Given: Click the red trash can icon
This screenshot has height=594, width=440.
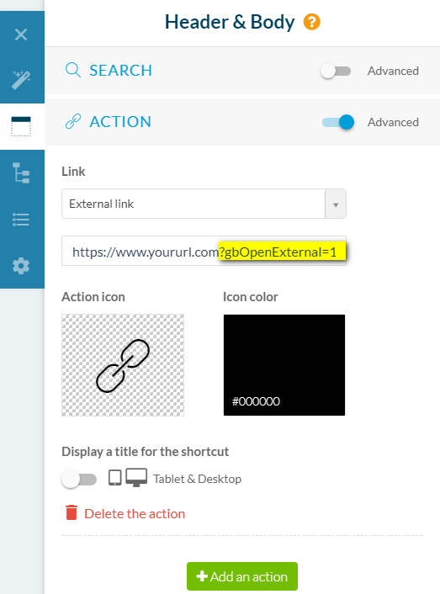Looking at the screenshot, I should [x=72, y=512].
